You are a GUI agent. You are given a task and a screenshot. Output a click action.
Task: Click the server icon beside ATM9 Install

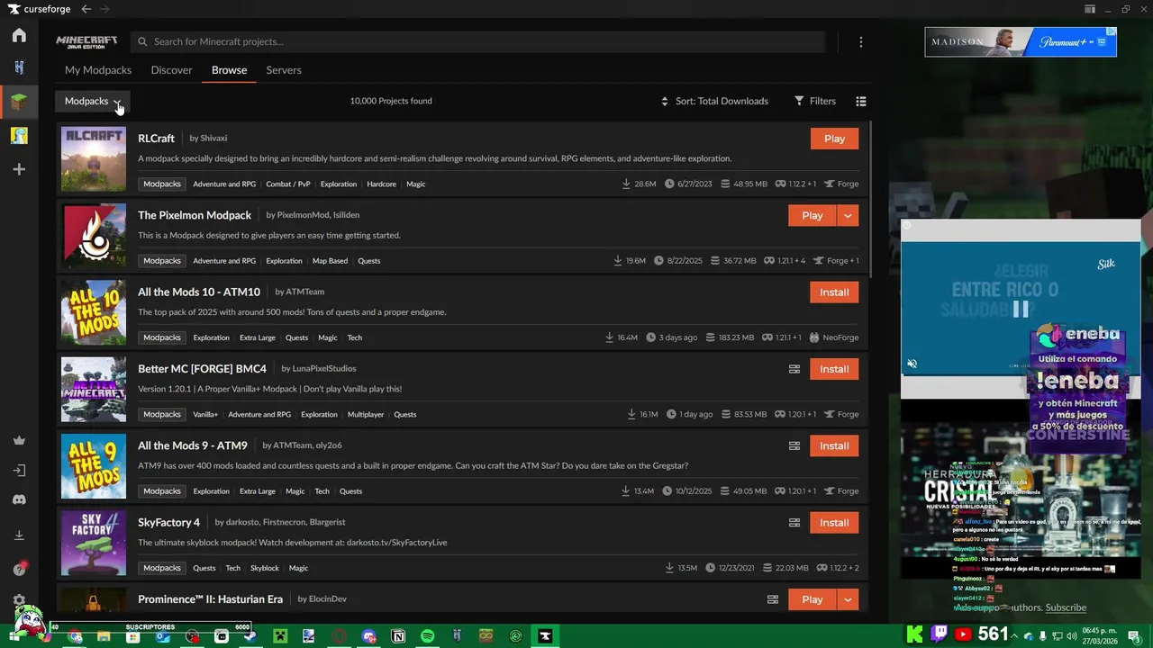coord(794,445)
